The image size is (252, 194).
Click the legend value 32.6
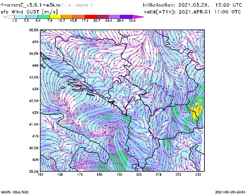tap(132, 20)
